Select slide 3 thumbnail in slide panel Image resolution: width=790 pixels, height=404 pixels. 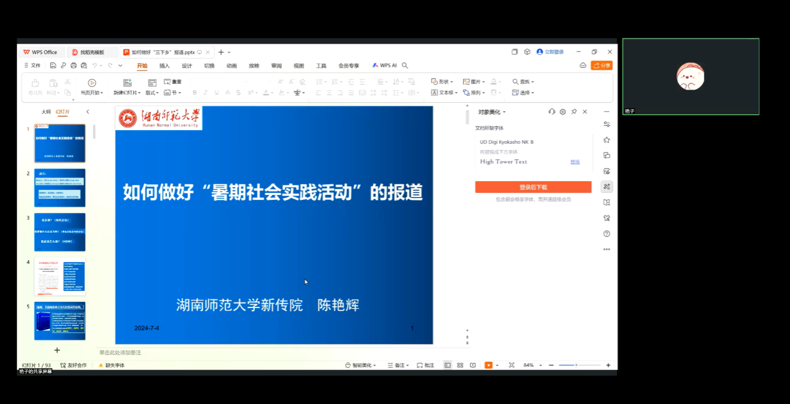pyautogui.click(x=59, y=232)
